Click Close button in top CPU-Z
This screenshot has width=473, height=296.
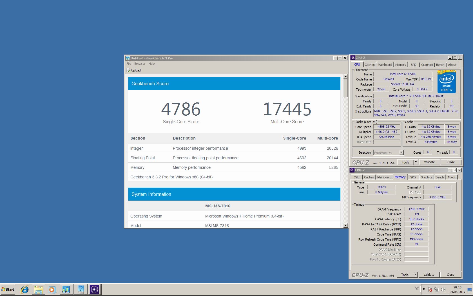click(x=451, y=162)
